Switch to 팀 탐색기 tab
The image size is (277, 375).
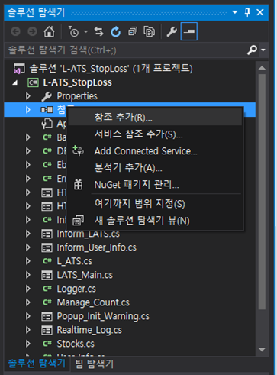click(95, 364)
